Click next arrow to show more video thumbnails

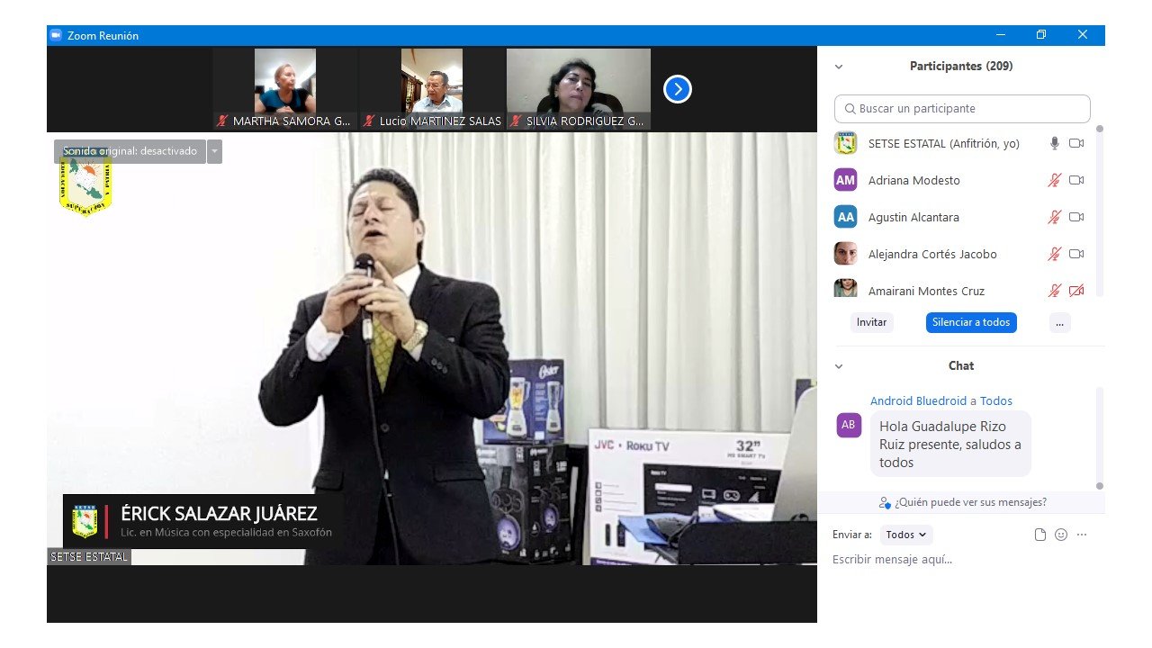[x=677, y=89]
